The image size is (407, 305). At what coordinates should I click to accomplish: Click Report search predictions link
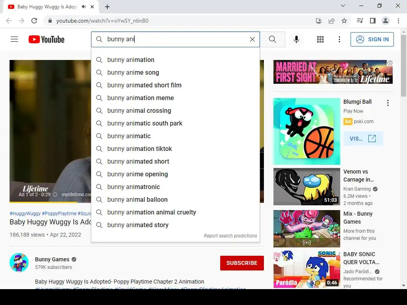[230, 236]
